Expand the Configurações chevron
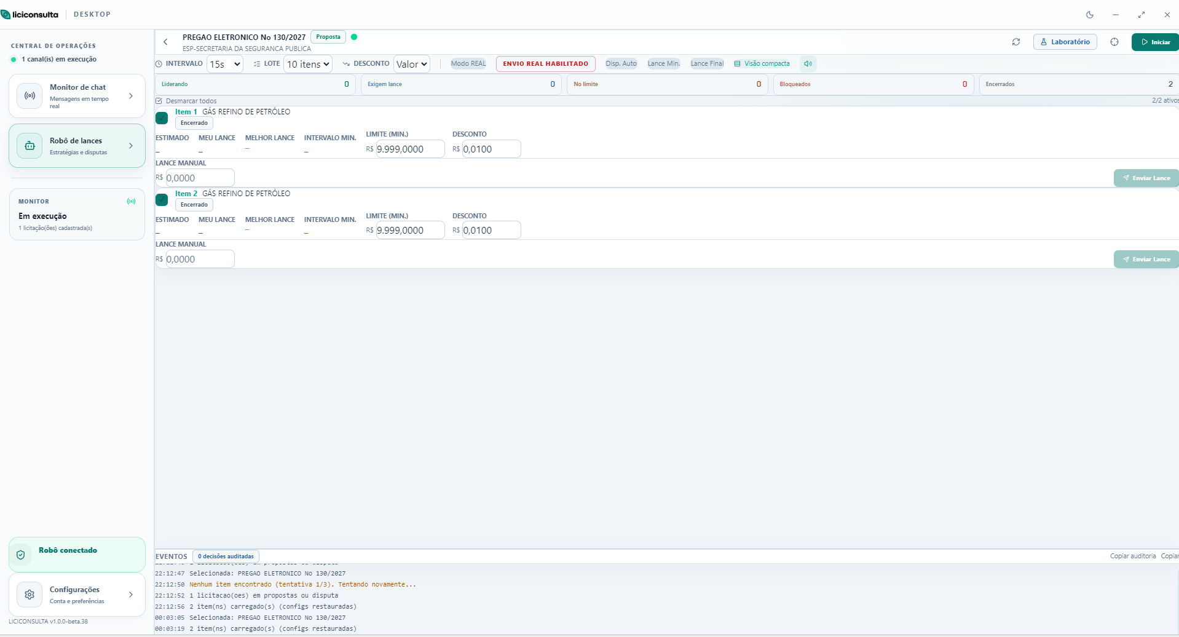This screenshot has height=637, width=1179. [x=131, y=595]
